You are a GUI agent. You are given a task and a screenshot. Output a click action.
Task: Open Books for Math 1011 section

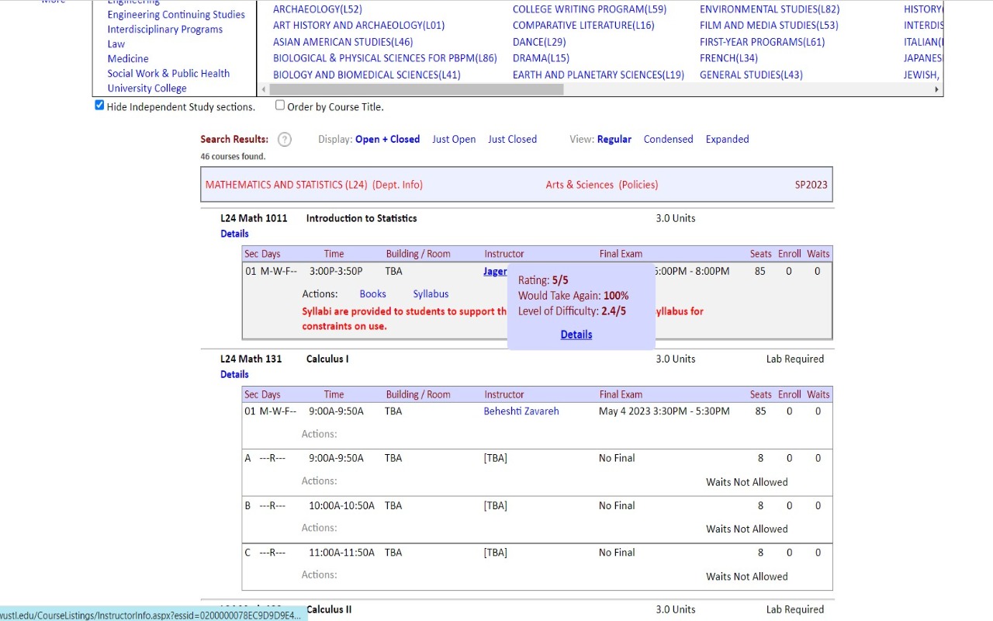tap(372, 294)
